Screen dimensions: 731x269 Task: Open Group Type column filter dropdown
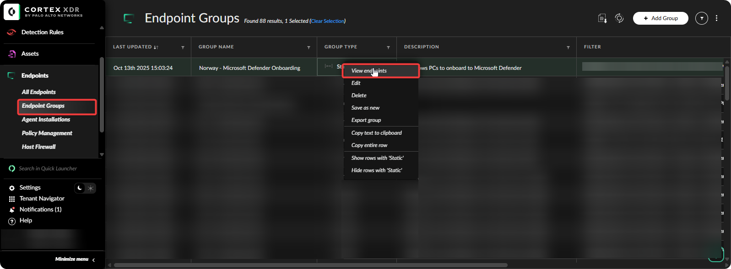(388, 47)
